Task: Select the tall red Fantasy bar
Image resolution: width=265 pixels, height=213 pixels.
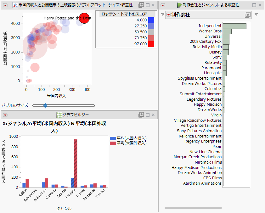Action: 76,163
